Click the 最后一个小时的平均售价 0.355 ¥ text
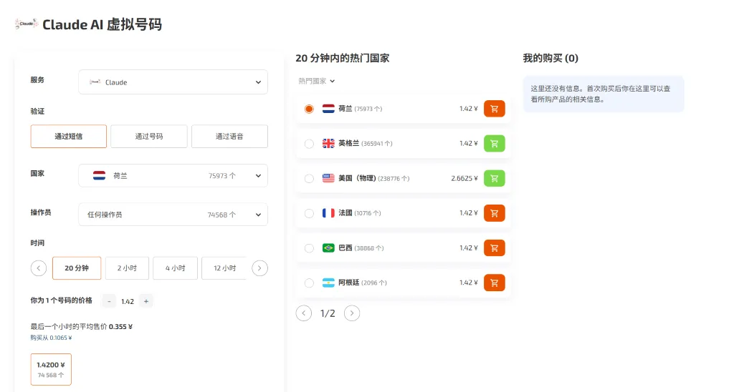The width and height of the screenshot is (734, 392). (x=82, y=327)
